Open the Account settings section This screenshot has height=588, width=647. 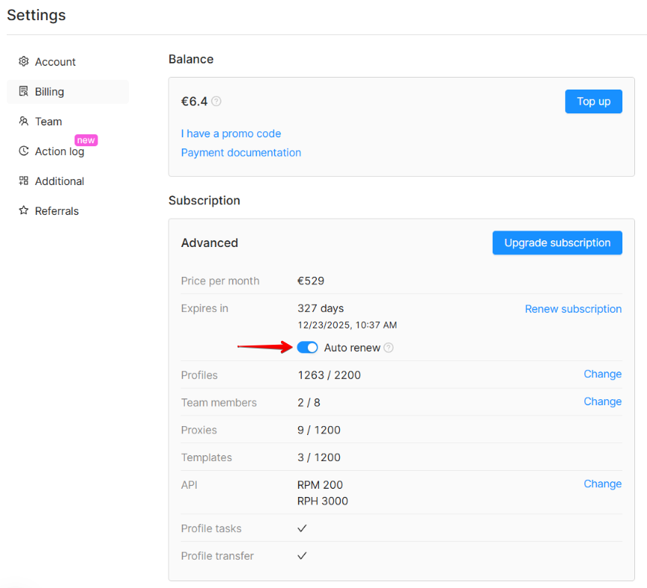pyautogui.click(x=55, y=62)
